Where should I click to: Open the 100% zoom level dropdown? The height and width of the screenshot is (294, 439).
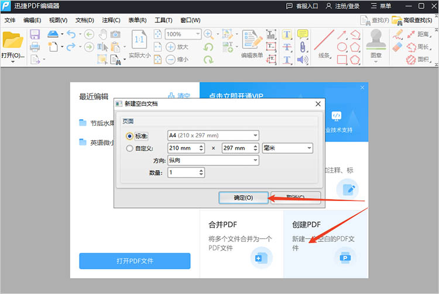coord(183,34)
